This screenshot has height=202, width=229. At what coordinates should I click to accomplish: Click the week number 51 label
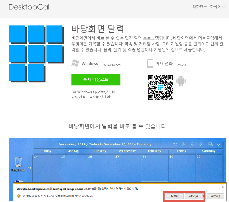coord(30,168)
